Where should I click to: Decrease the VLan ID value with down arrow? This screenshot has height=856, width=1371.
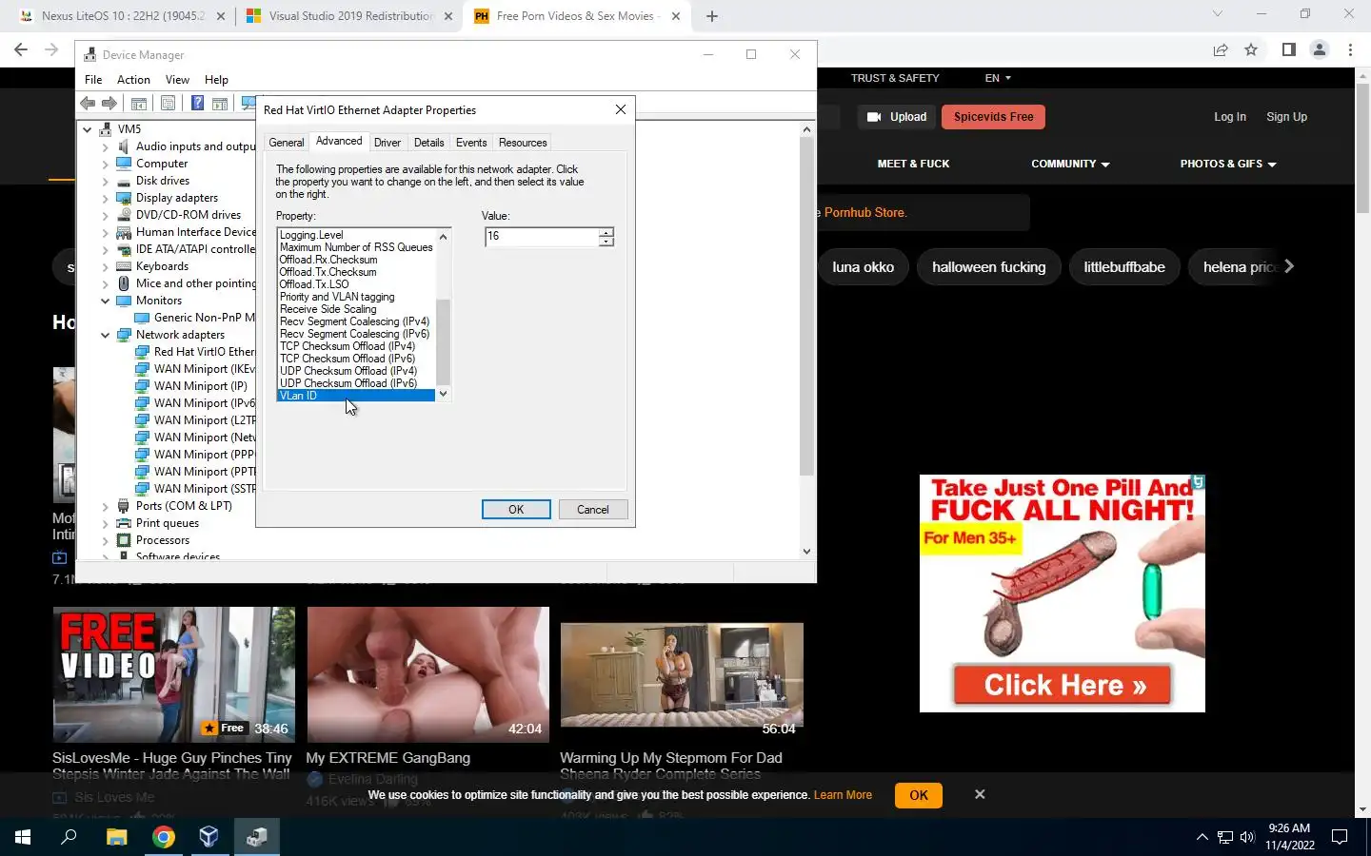606,242
